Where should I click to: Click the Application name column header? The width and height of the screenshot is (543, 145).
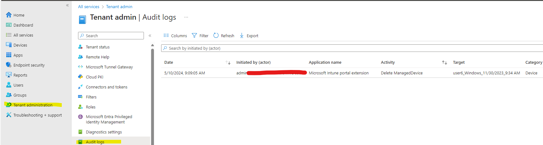pyautogui.click(x=325, y=62)
